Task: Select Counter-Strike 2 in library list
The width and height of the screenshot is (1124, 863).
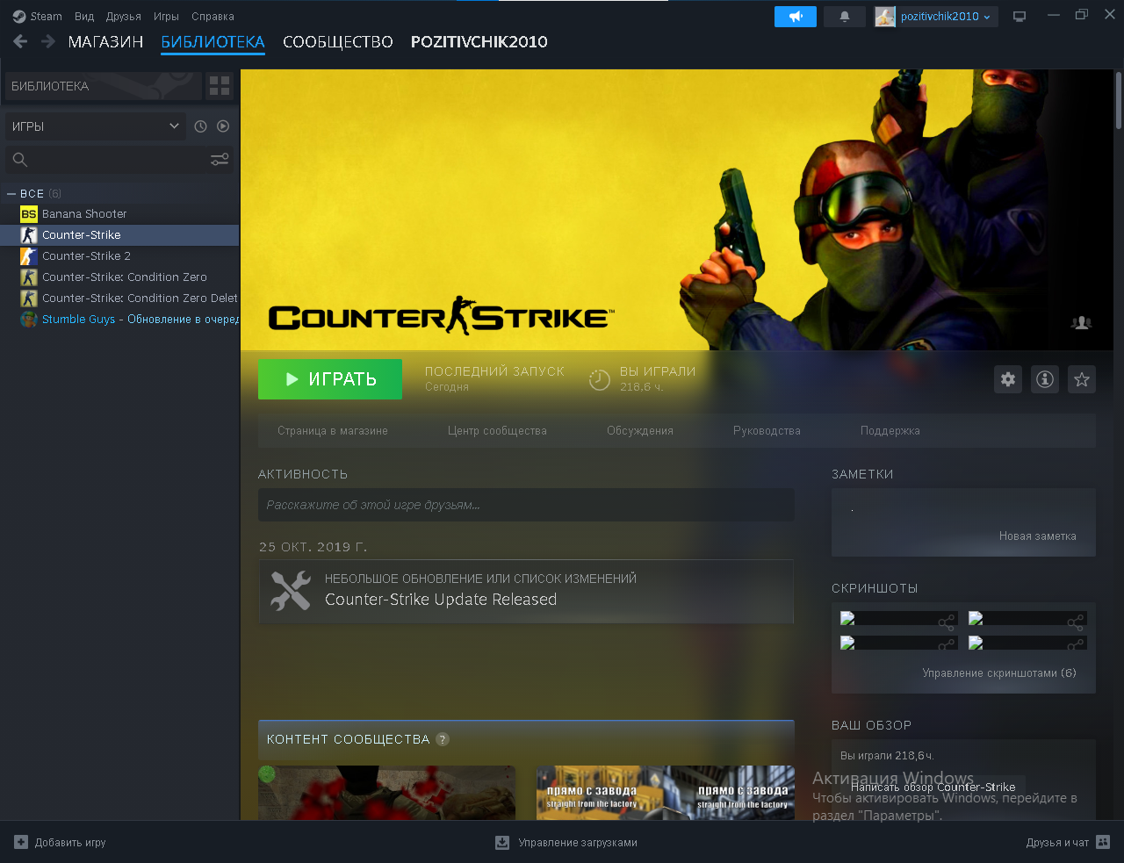Action: pyautogui.click(x=86, y=256)
